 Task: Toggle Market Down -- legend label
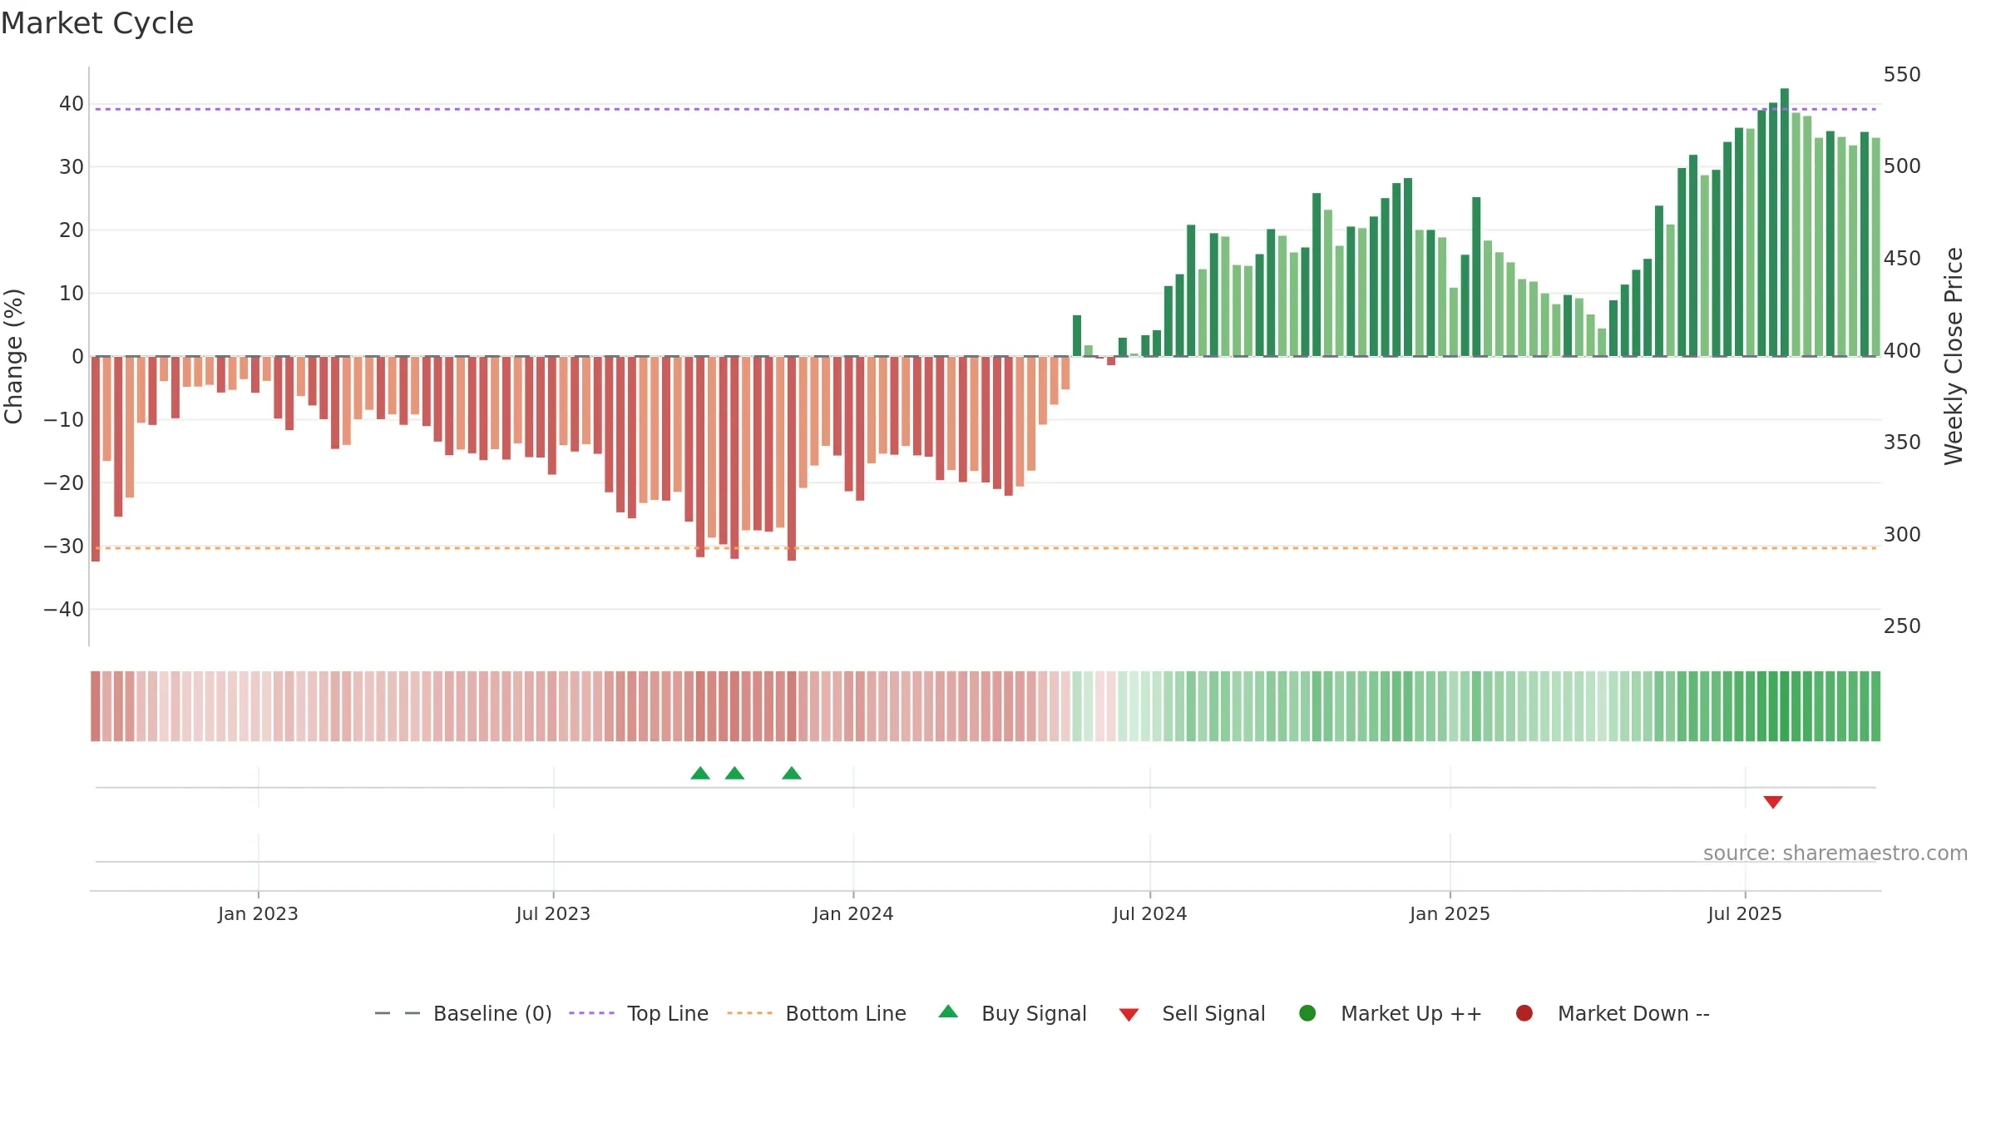point(1633,1013)
